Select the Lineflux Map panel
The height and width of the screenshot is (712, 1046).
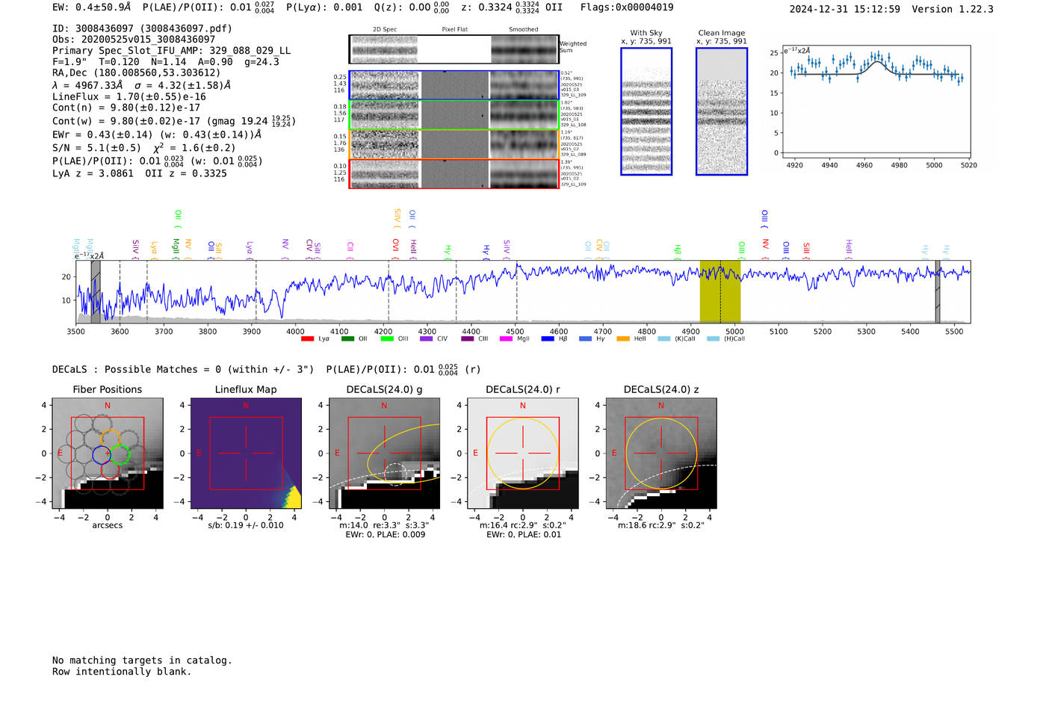click(x=246, y=453)
